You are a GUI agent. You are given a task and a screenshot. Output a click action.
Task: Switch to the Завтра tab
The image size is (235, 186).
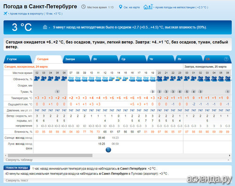pos(77,59)
